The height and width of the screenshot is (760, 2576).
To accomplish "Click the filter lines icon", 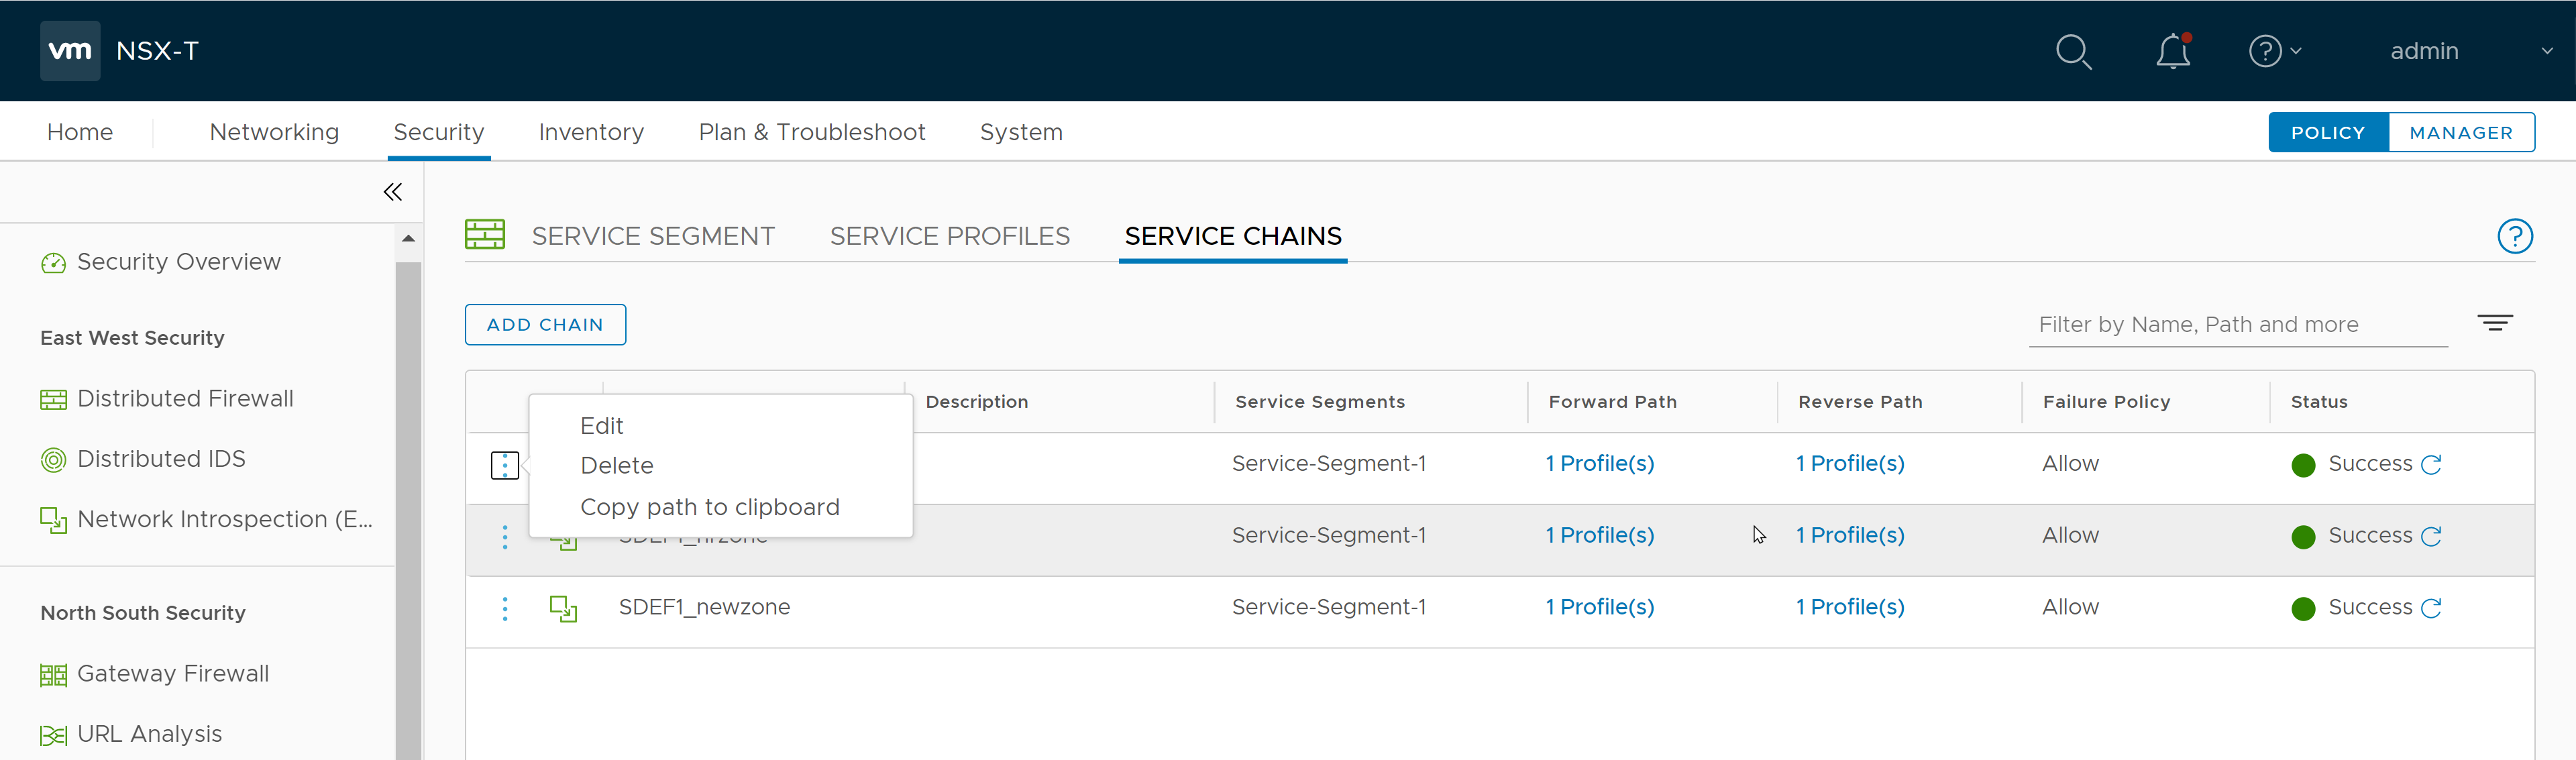I will point(2494,323).
